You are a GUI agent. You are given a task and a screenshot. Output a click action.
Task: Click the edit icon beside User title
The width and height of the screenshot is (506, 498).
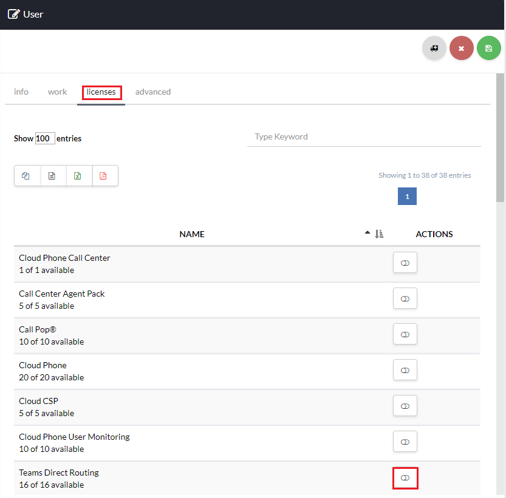point(13,15)
